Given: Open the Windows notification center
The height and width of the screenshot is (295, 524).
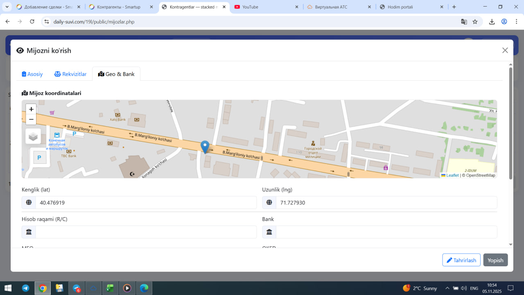Looking at the screenshot, I should click(510, 288).
